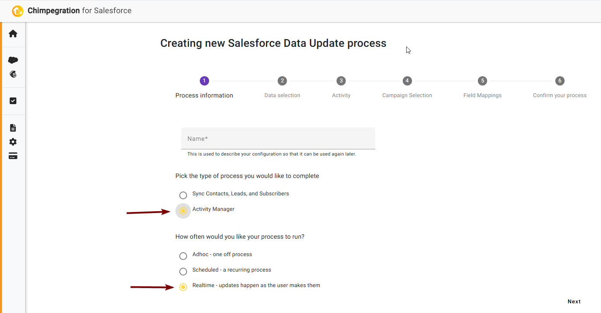Image resolution: width=601 pixels, height=313 pixels.
Task: Click 'Creating new Salesforce Data Update process' heading
Action: 273,43
